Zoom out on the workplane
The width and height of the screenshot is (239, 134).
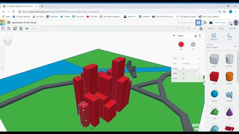[x=3, y=63]
